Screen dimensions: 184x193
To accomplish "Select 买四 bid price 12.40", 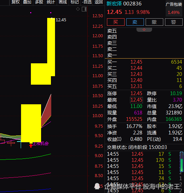I will click(x=136, y=80).
